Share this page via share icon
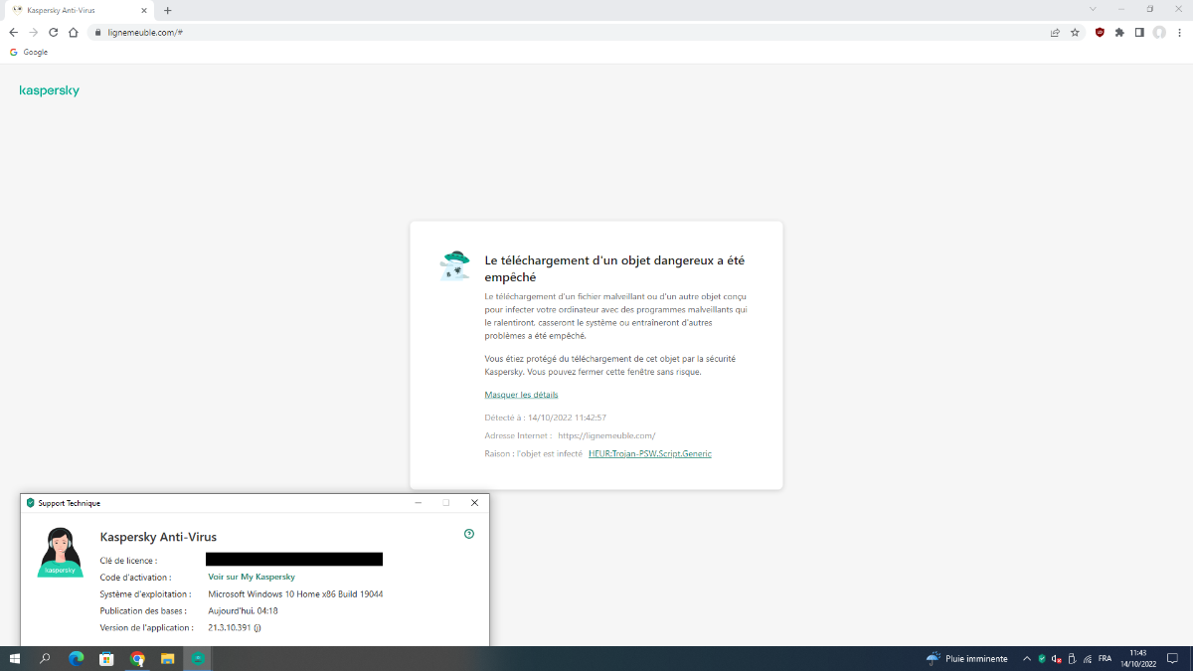 pyautogui.click(x=1055, y=32)
